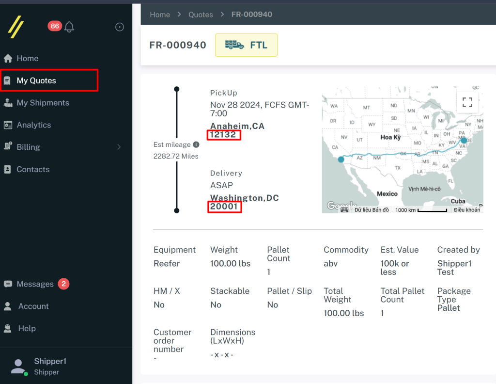The image size is (496, 384).
Task: Click the Package Type Pallet value
Action: click(449, 308)
